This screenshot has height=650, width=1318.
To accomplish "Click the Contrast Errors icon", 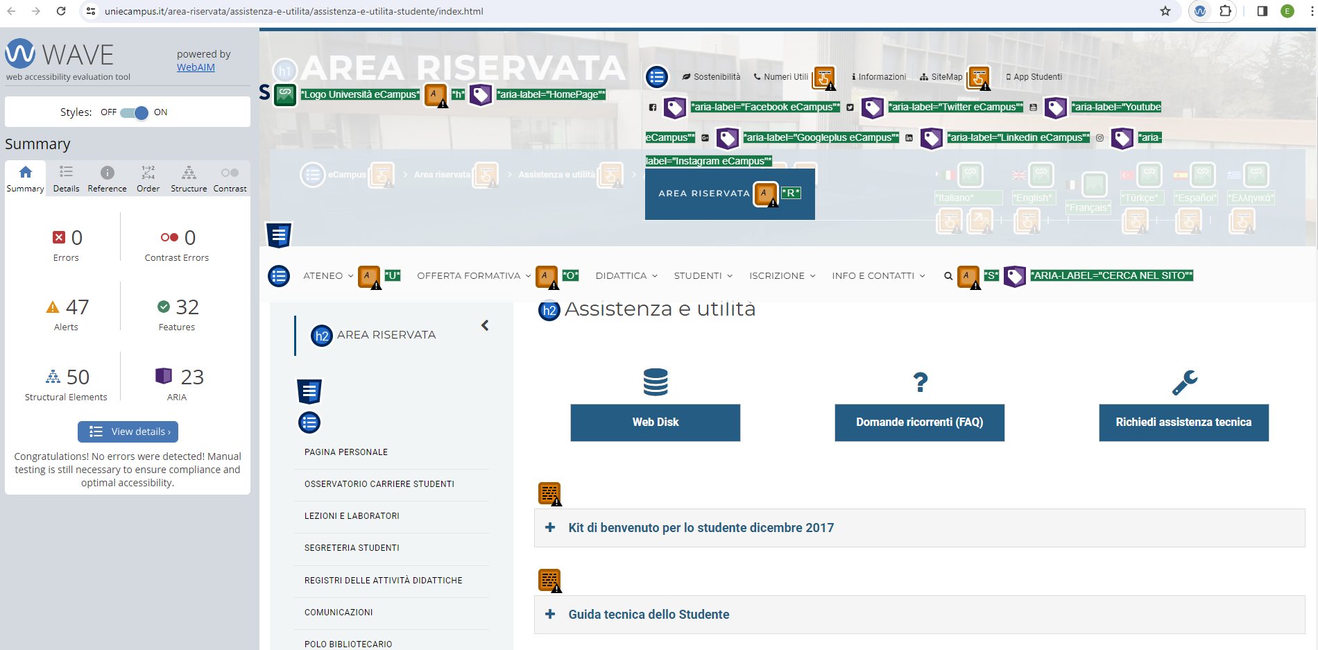I will [169, 237].
